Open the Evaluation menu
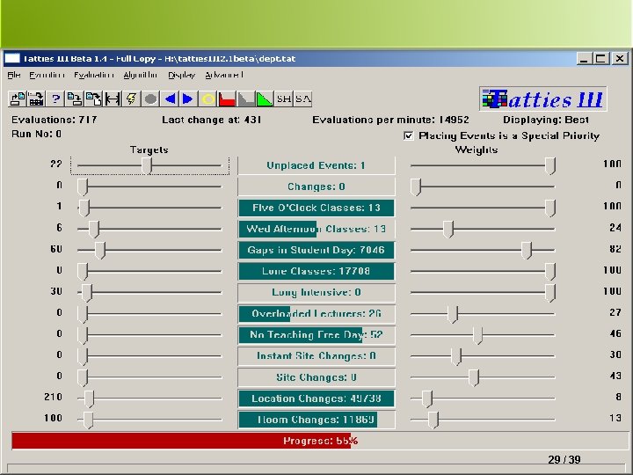The width and height of the screenshot is (633, 475). 94,75
